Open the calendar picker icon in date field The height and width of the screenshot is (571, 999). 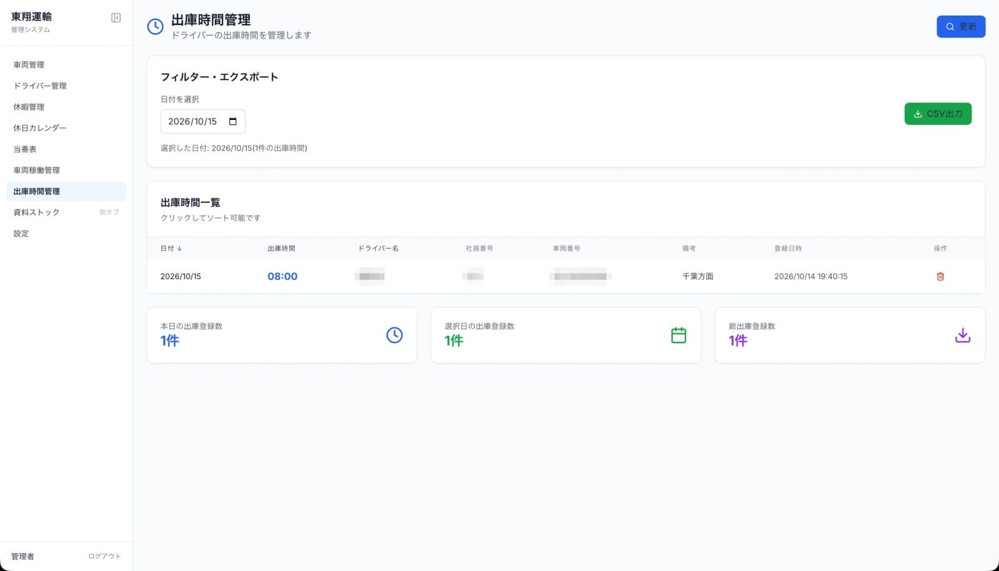[x=233, y=121]
